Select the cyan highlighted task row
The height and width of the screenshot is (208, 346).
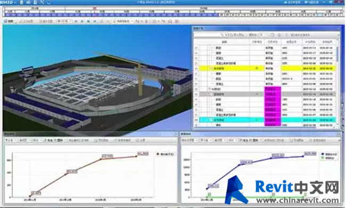click(267, 120)
